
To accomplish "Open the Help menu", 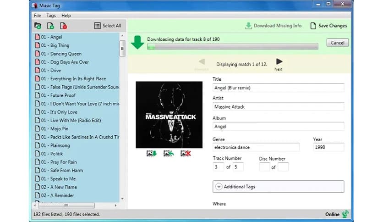I will tap(66, 16).
